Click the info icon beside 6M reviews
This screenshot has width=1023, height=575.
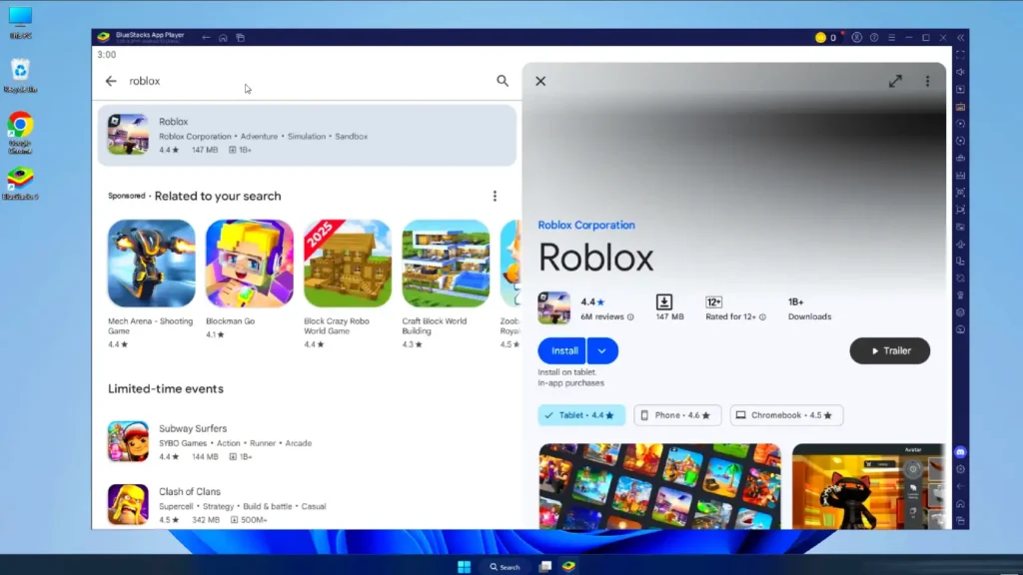pyautogui.click(x=630, y=316)
